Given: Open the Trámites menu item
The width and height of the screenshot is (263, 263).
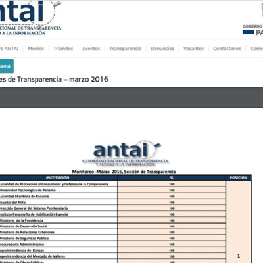Looking at the screenshot, I should click(63, 49).
